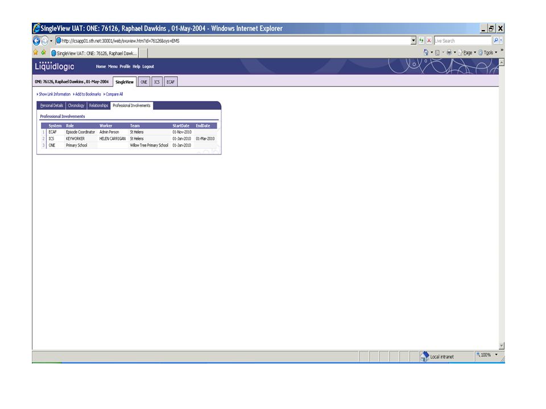This screenshot has height=409, width=546.
Task: Click worker name Admin Person
Action: pyautogui.click(x=109, y=132)
